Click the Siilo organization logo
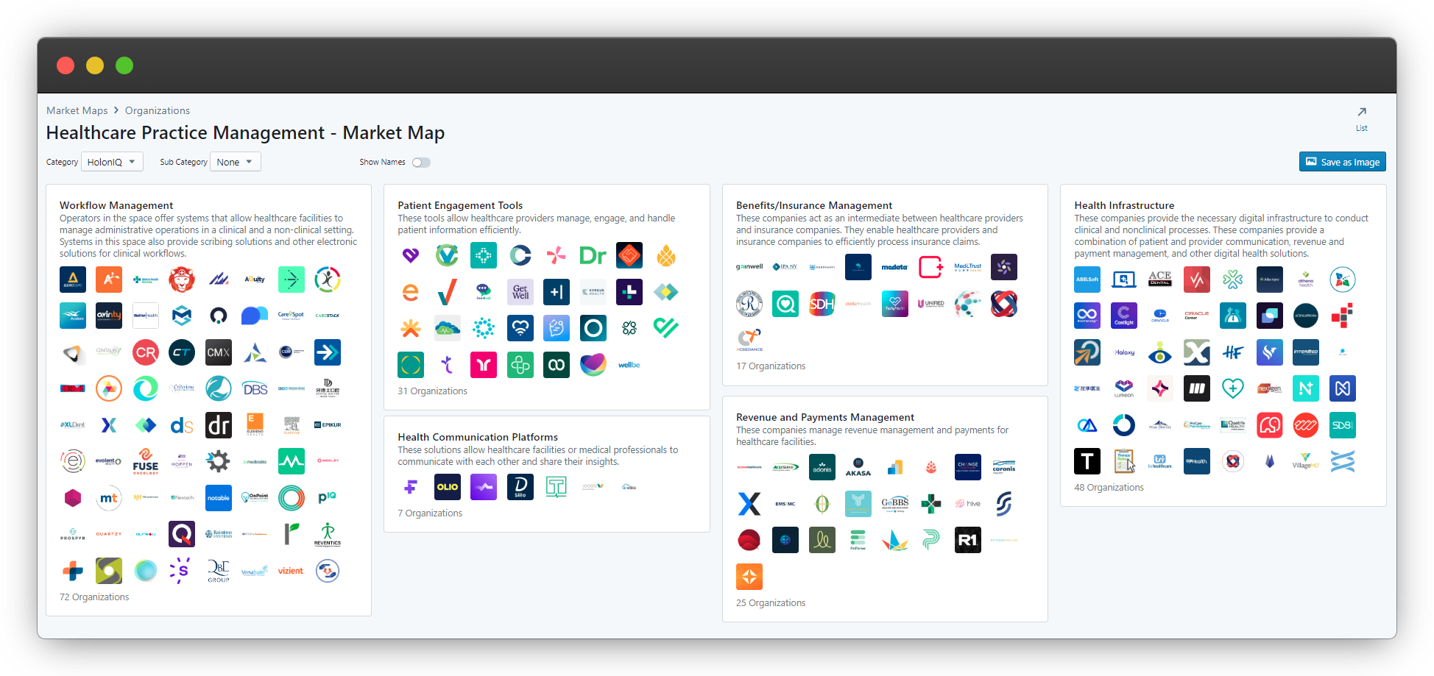1434x676 pixels. 520,487
